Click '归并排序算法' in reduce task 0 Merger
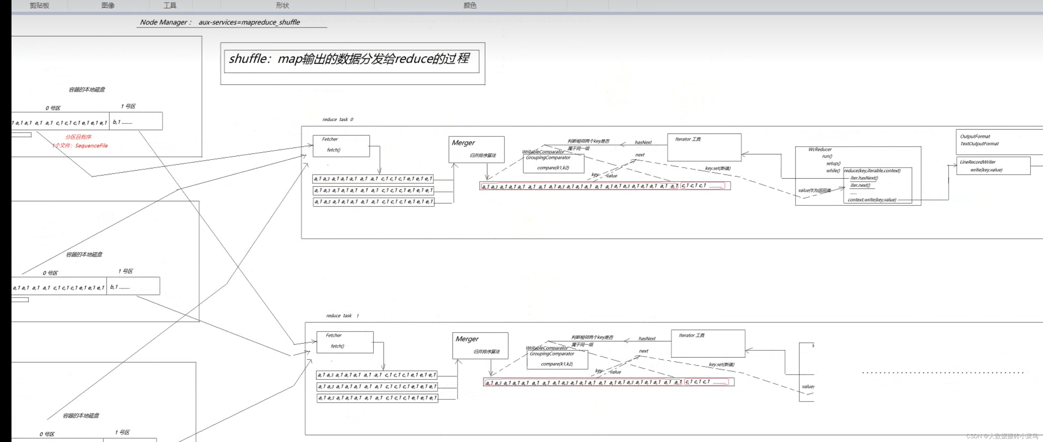The width and height of the screenshot is (1043, 442). click(483, 155)
